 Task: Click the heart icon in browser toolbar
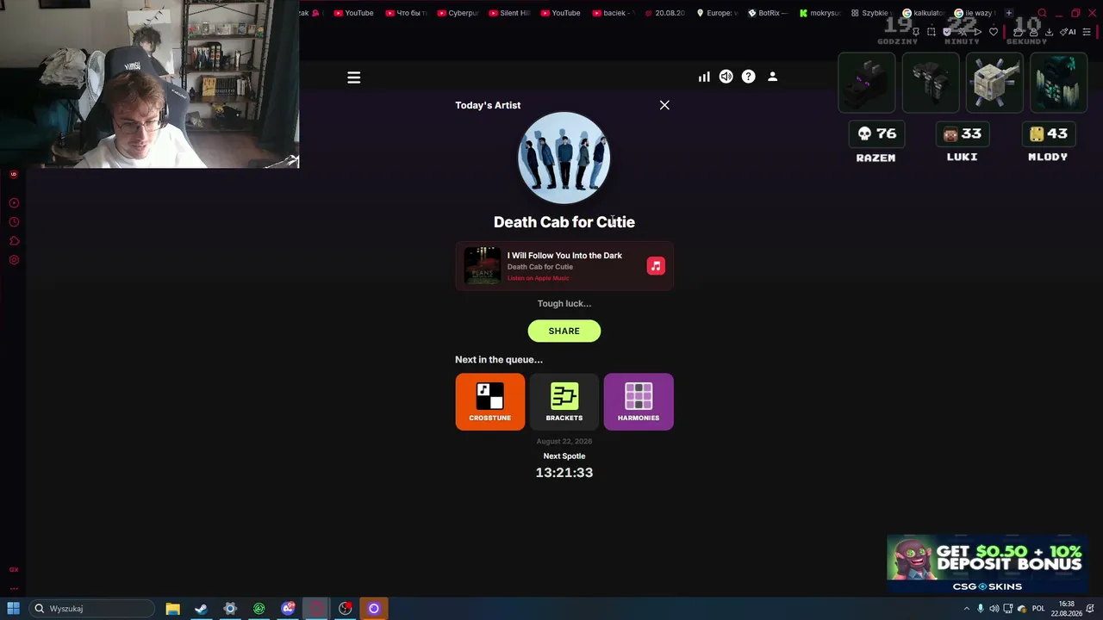pyautogui.click(x=994, y=32)
